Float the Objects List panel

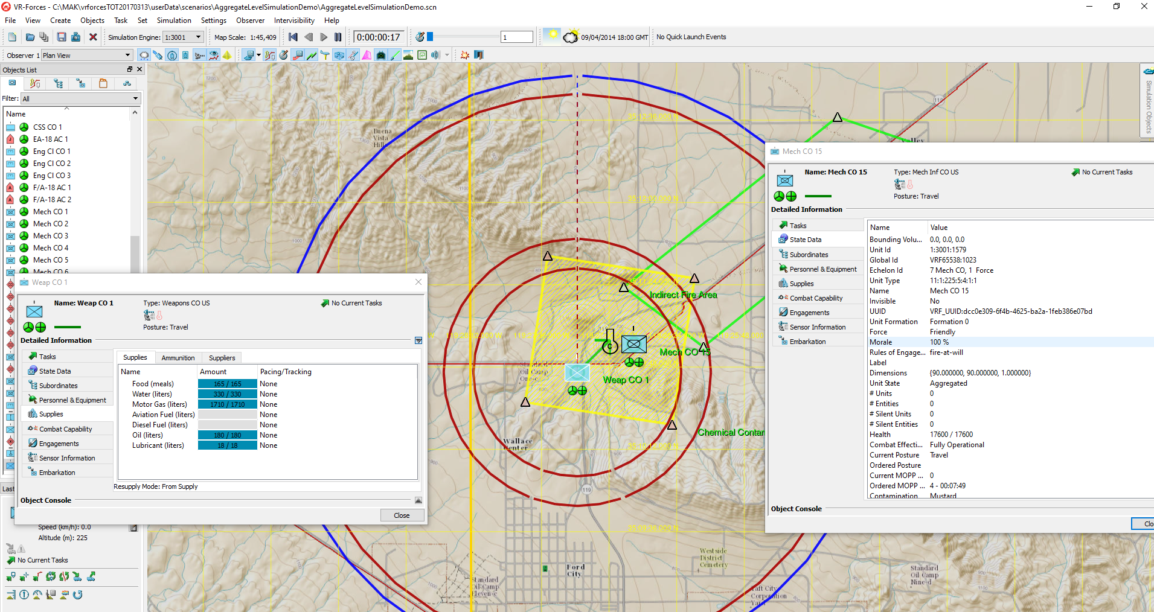[x=130, y=69]
